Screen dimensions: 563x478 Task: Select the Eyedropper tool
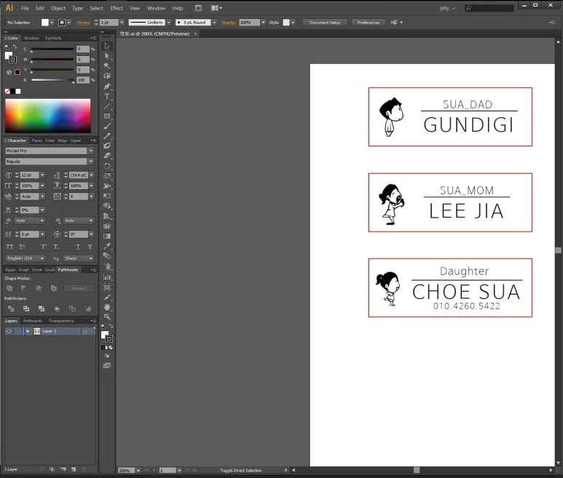pos(107,246)
